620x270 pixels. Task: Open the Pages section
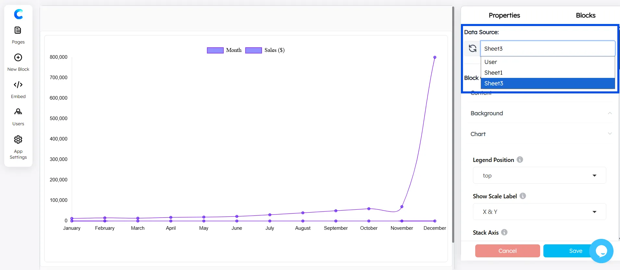click(18, 35)
